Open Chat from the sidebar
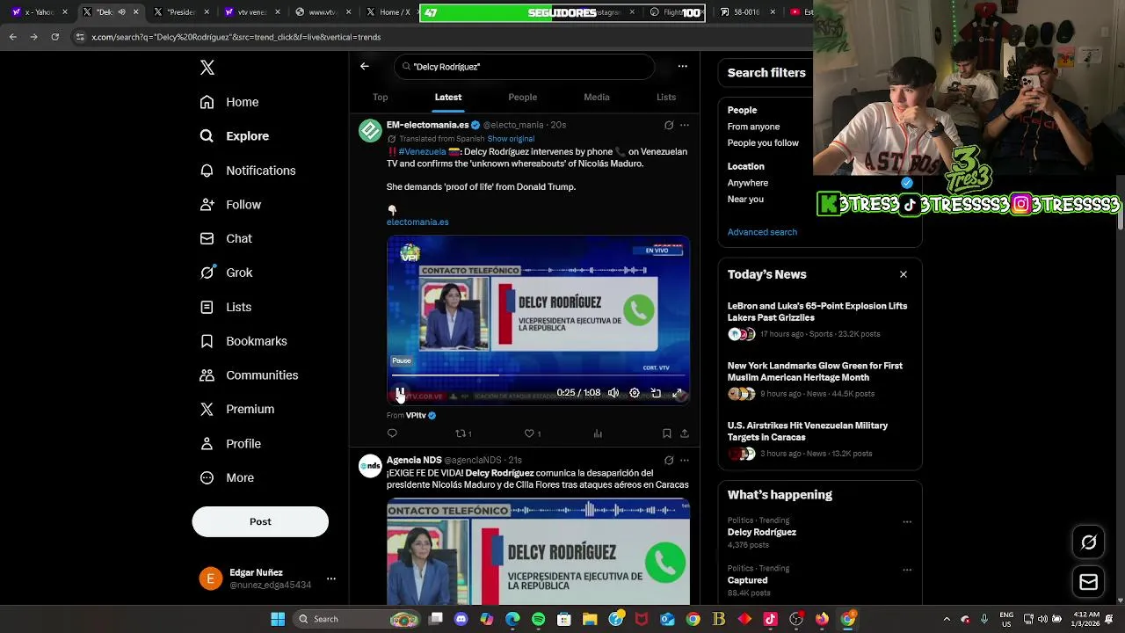Screen dimensions: 1125x633 point(226,238)
